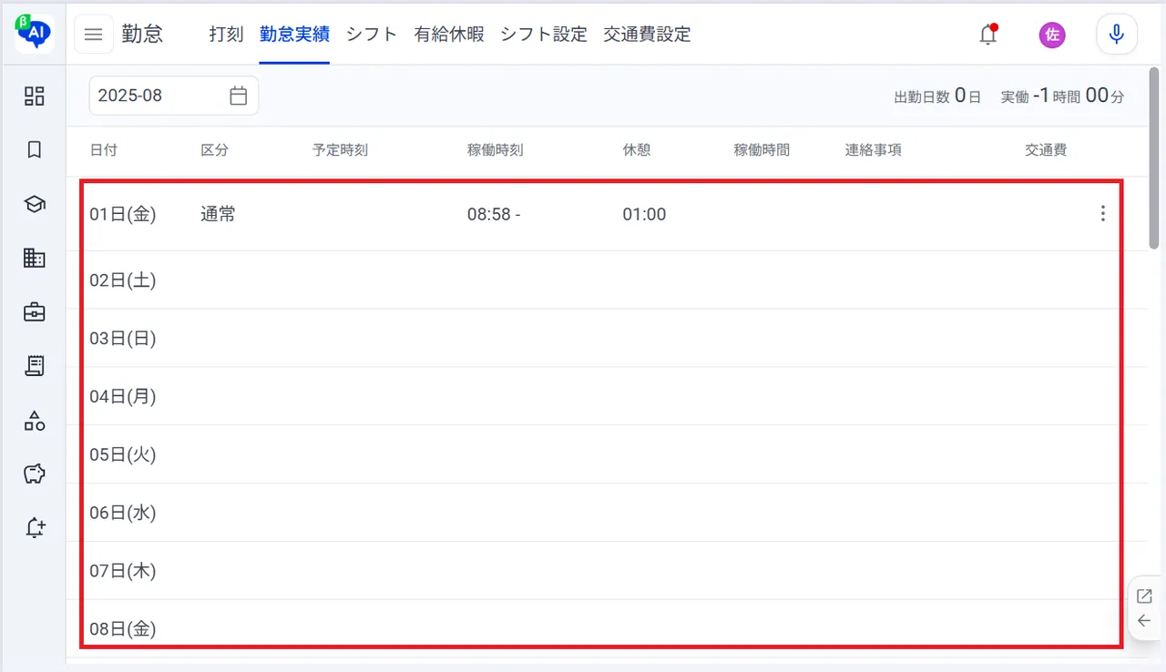
Task: Click the 区分 column header
Action: [x=214, y=150]
